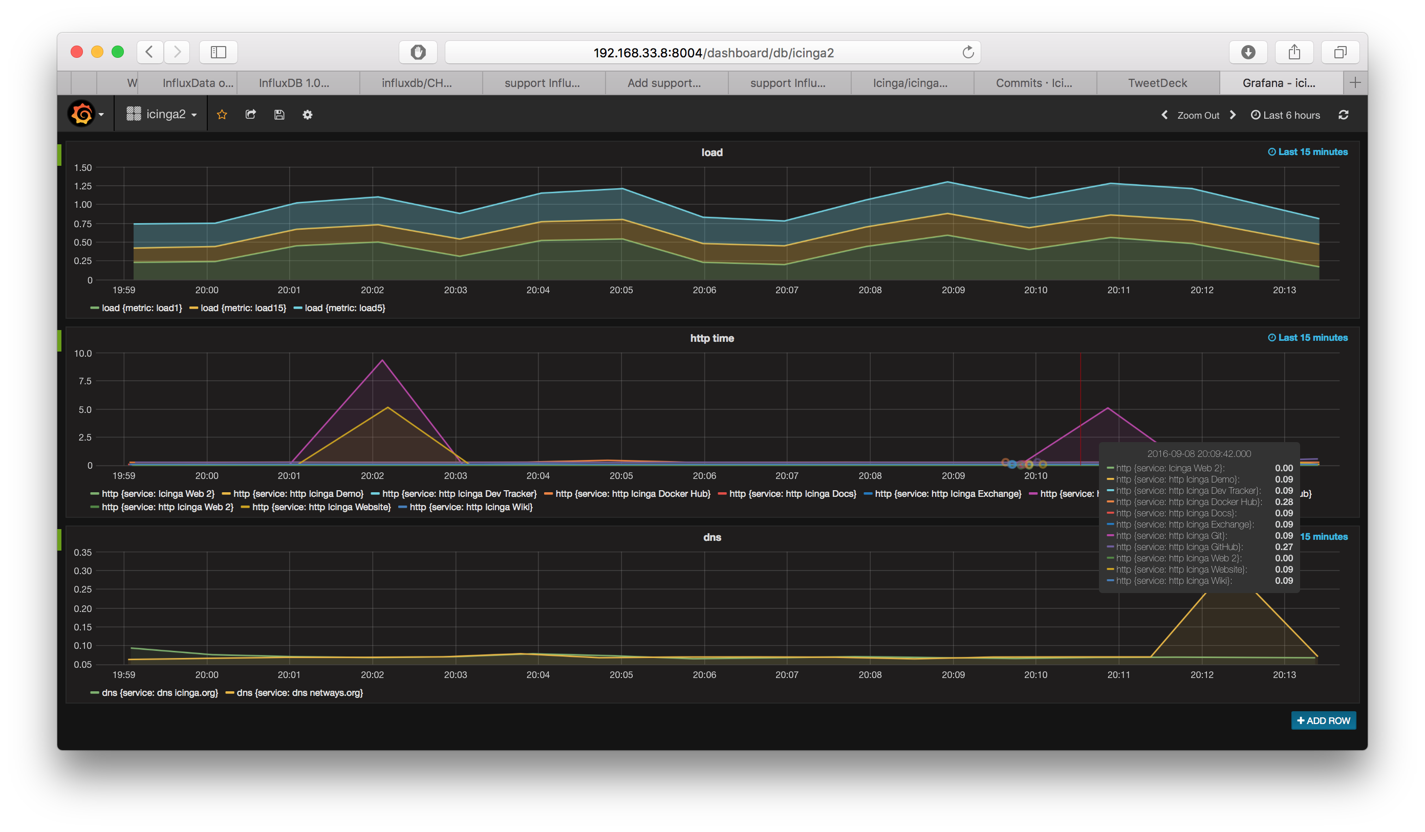
Task: Shift time range forward with right chevron
Action: tap(1233, 115)
